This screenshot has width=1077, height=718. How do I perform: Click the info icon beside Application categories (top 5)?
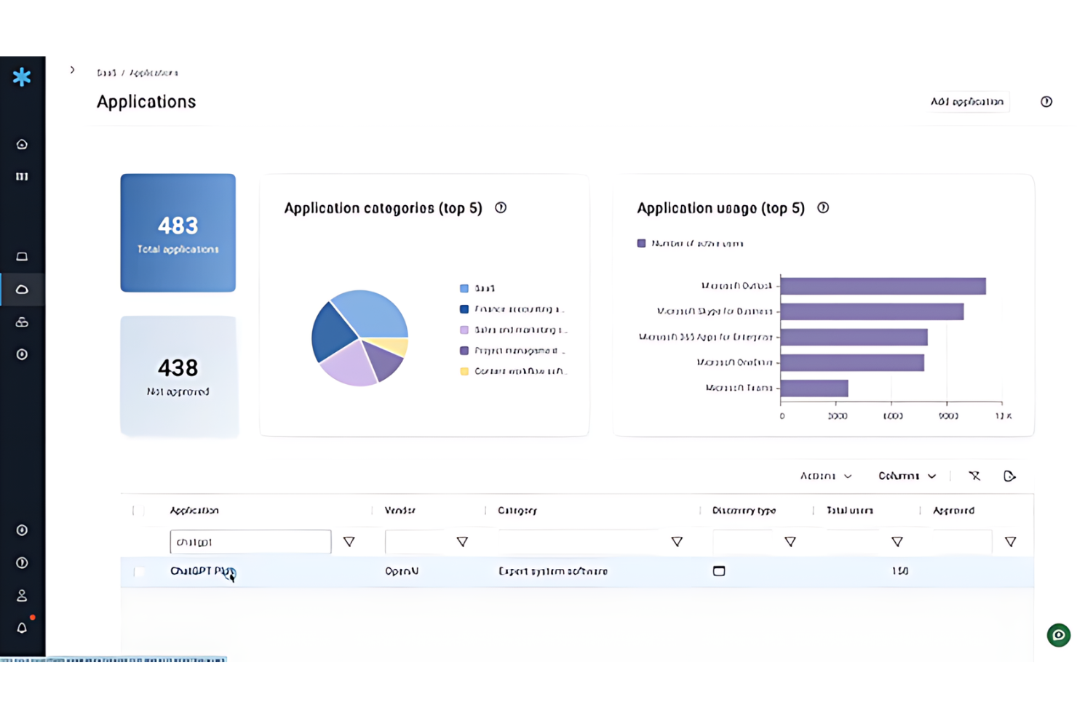(501, 208)
